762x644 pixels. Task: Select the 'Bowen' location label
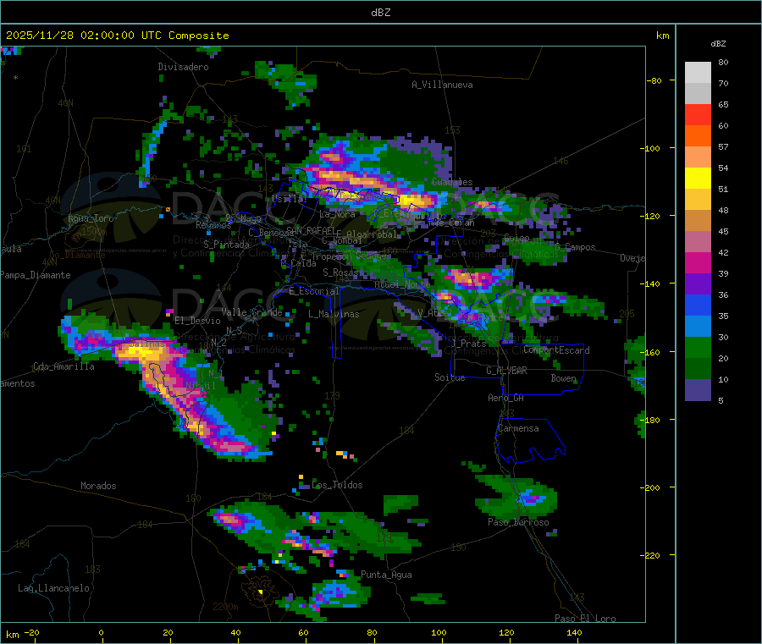point(563,378)
